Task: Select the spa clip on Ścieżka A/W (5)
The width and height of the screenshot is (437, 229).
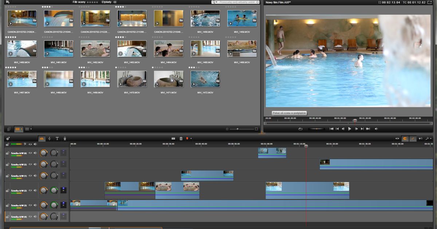Action: [x=377, y=164]
